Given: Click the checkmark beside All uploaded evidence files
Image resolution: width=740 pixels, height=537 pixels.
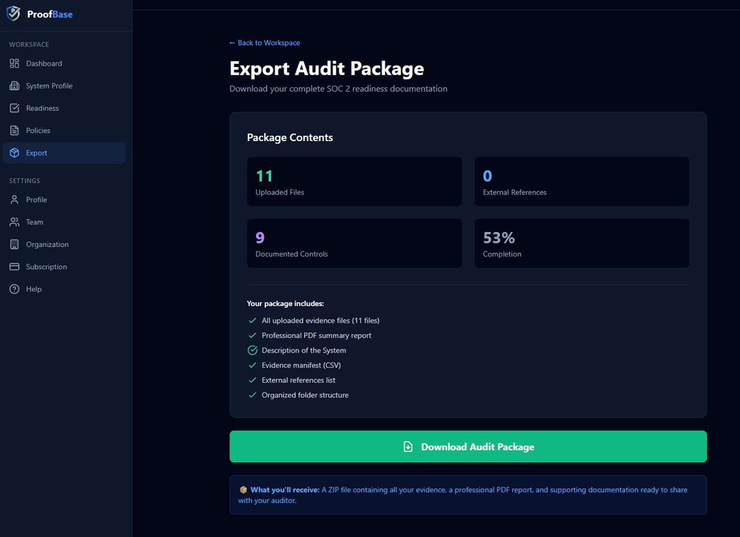Looking at the screenshot, I should tap(253, 320).
